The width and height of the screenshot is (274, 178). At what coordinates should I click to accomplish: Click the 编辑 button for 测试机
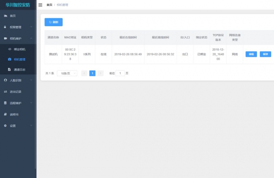point(251,54)
